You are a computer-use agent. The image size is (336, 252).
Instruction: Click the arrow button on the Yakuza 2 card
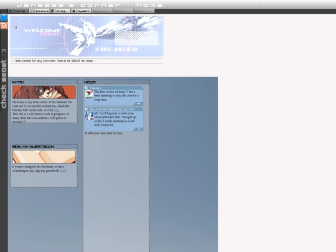click(x=138, y=104)
